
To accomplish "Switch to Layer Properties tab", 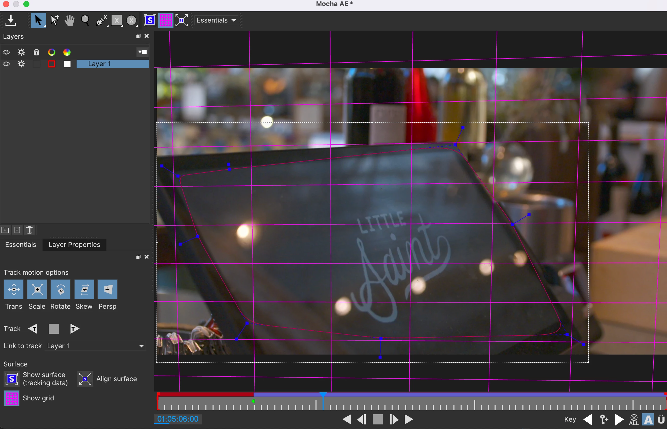I will point(74,245).
